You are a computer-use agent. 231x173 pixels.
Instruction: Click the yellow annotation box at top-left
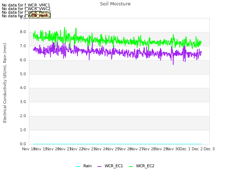40,15
